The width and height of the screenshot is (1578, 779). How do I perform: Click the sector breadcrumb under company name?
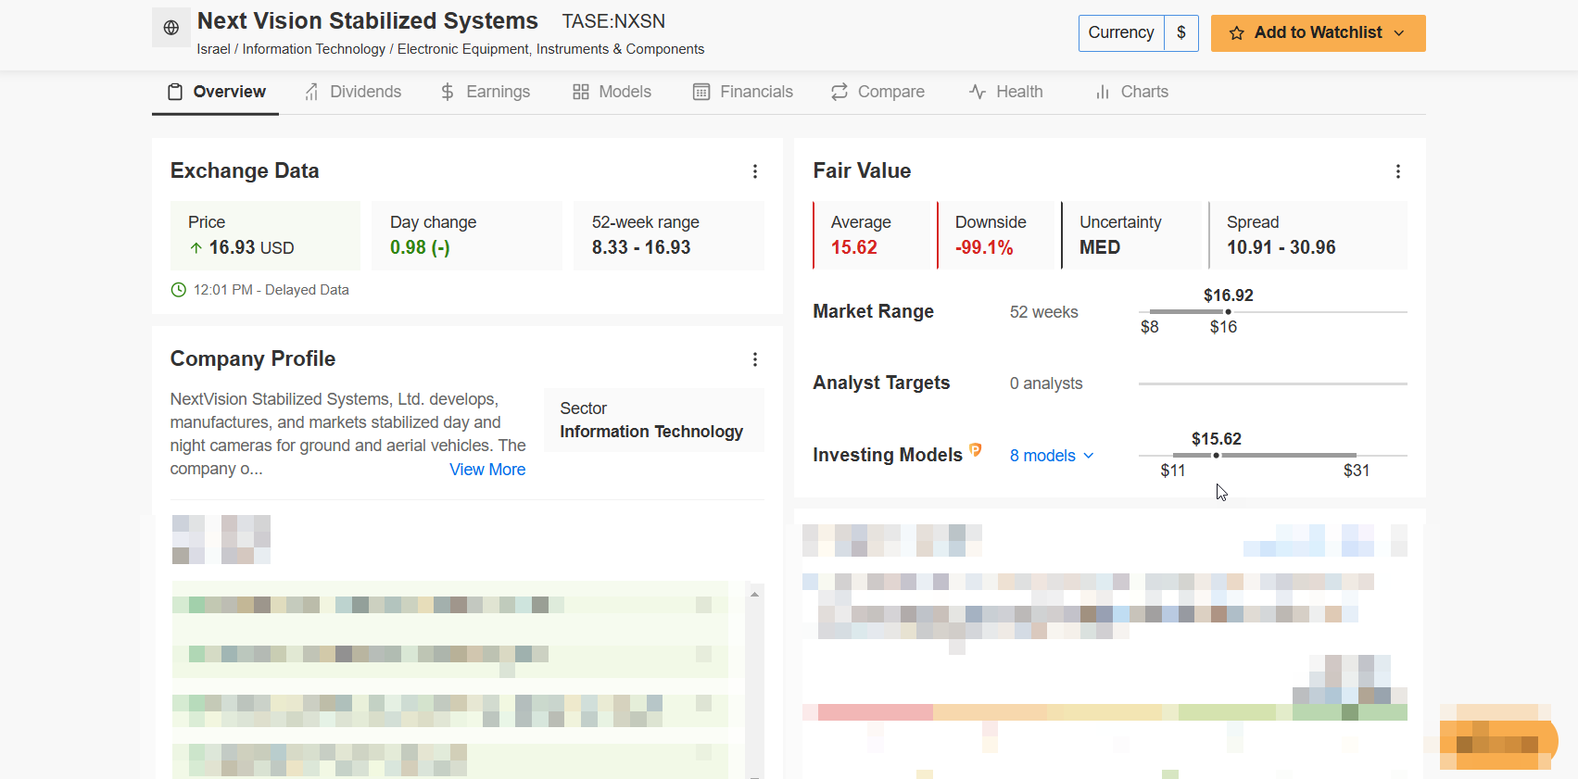(450, 49)
